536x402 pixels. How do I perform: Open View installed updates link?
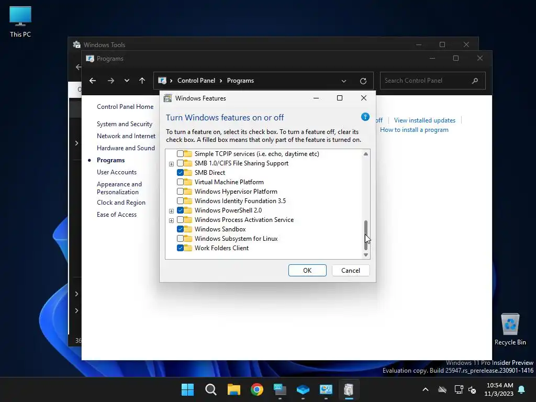coord(425,120)
